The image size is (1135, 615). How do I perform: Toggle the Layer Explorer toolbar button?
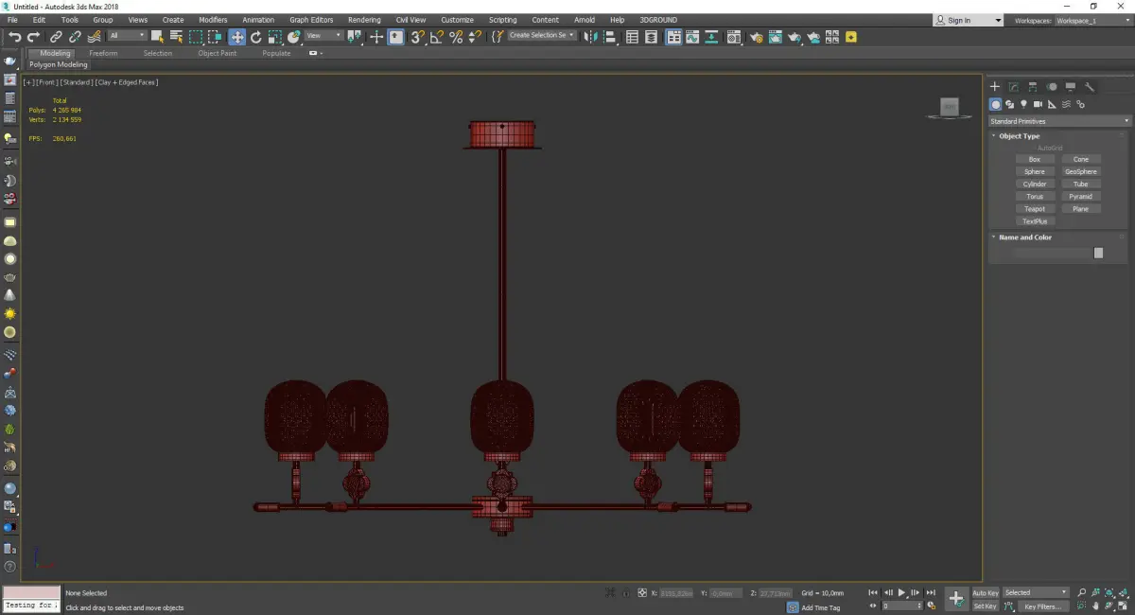(x=651, y=37)
